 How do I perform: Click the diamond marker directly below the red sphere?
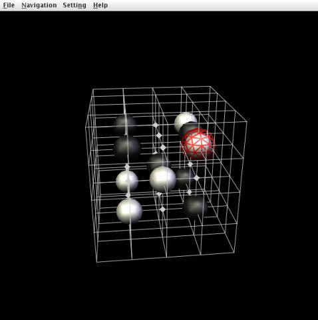[x=190, y=164]
